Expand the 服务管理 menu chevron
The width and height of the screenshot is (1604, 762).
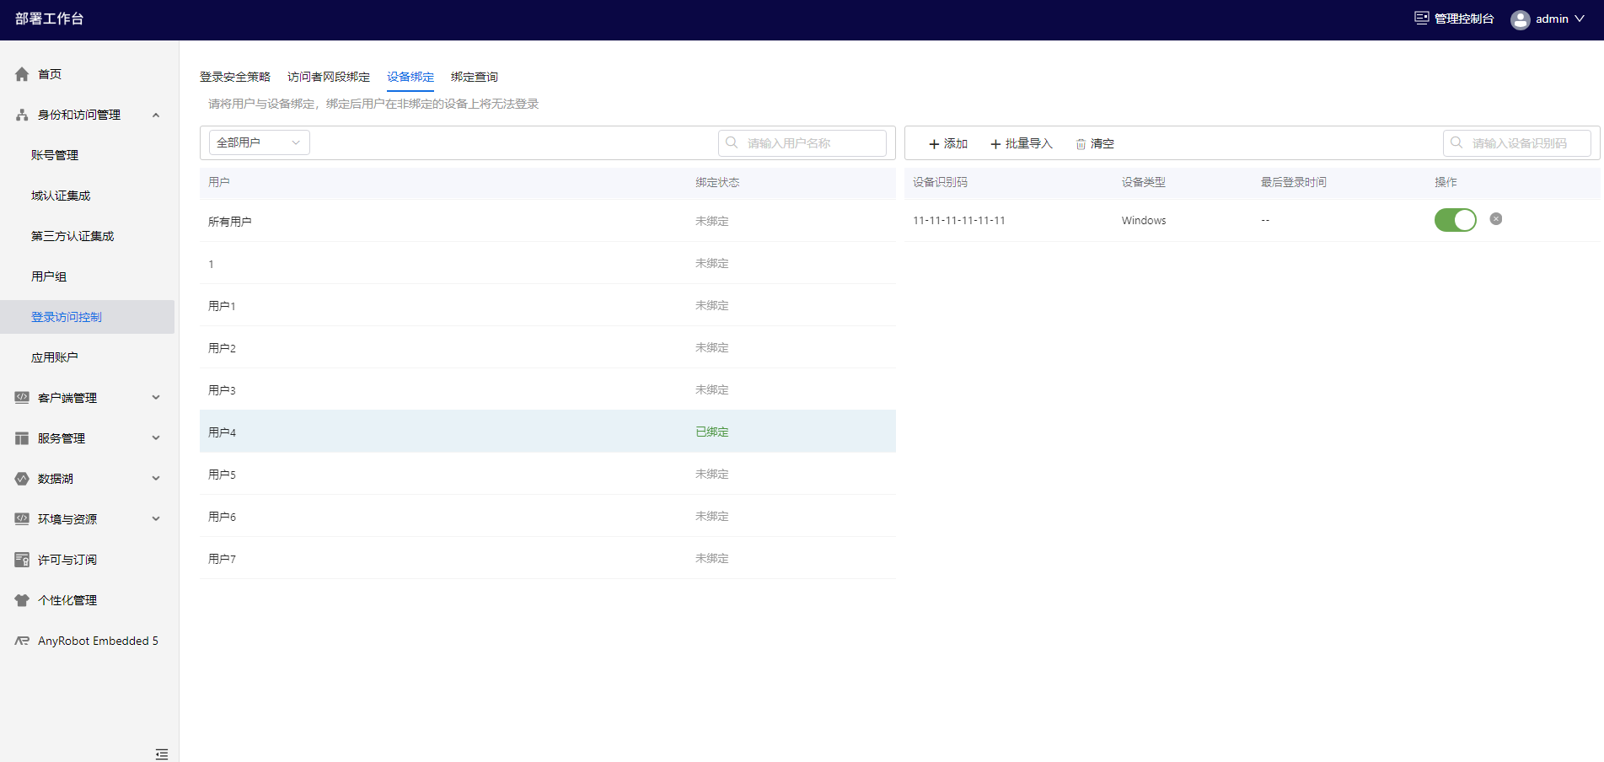(156, 438)
